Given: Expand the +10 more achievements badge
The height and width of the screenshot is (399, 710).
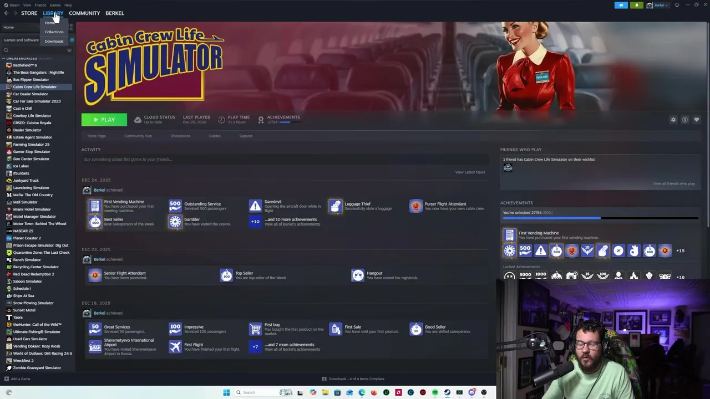Looking at the screenshot, I should (255, 222).
